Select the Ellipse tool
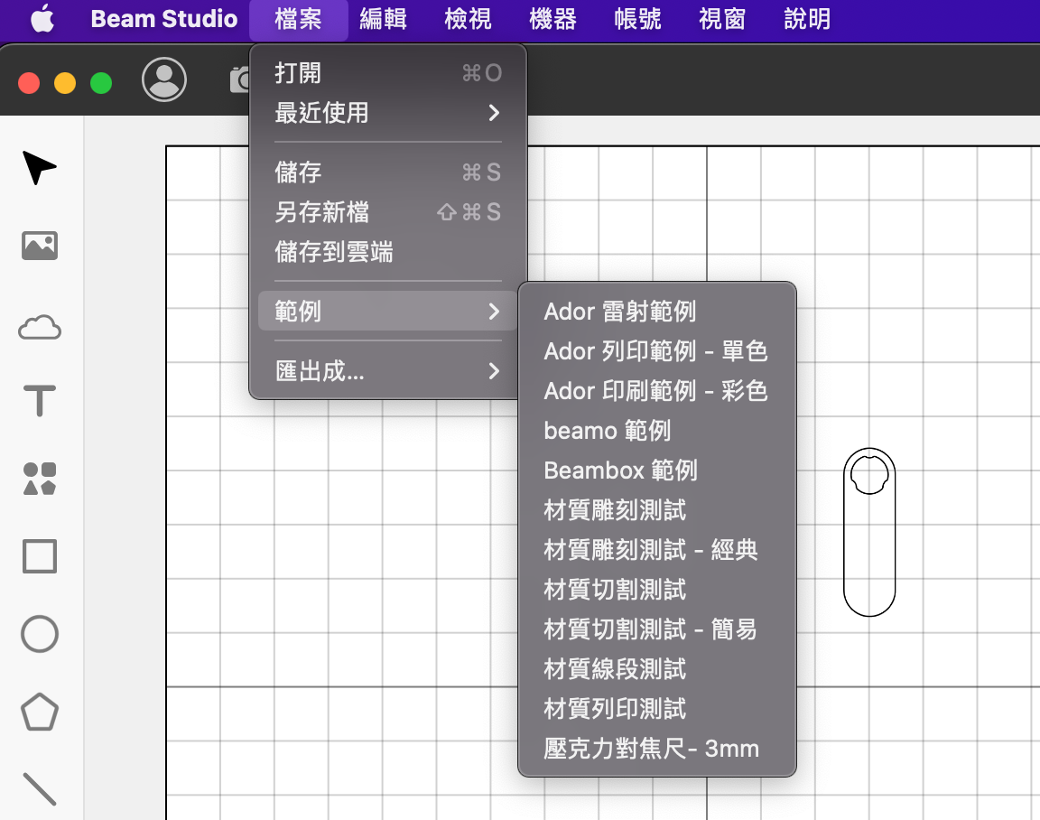This screenshot has height=820, width=1040. [x=40, y=634]
